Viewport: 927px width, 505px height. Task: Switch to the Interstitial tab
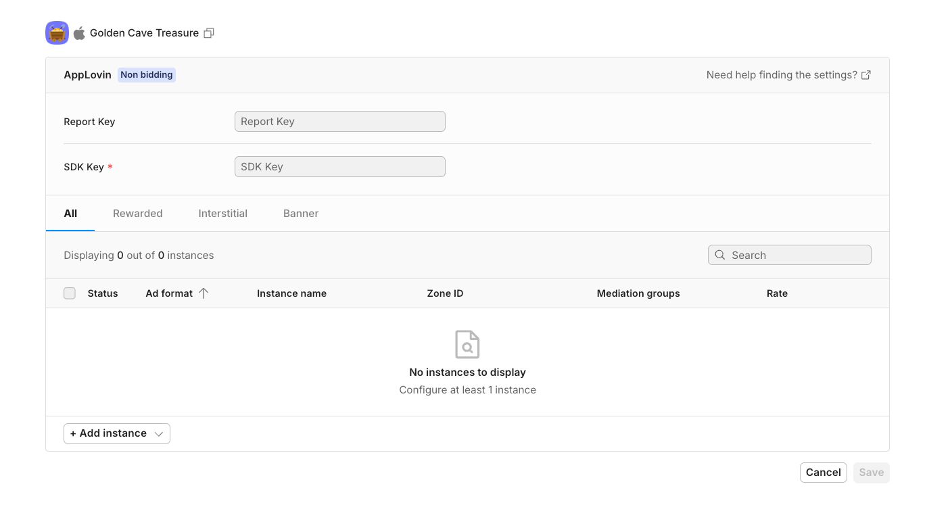click(x=222, y=214)
